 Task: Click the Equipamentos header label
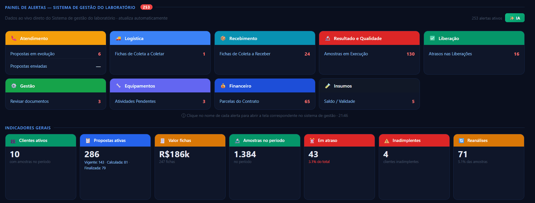[x=140, y=86]
